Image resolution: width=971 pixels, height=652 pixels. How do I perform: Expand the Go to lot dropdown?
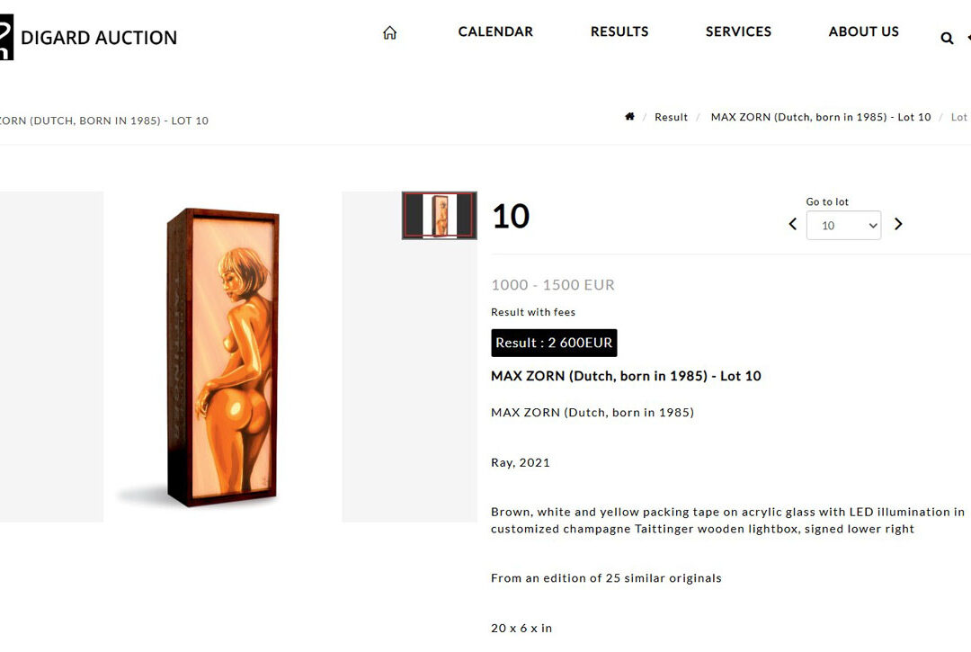tap(843, 226)
